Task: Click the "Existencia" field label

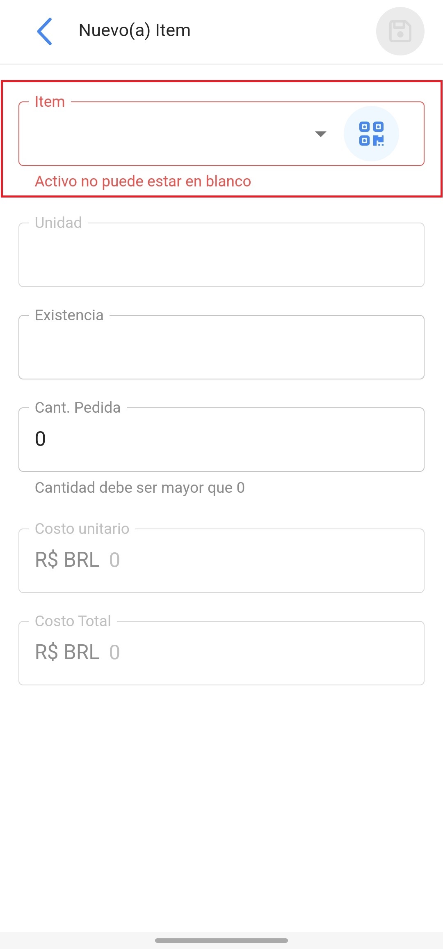Action: point(69,315)
